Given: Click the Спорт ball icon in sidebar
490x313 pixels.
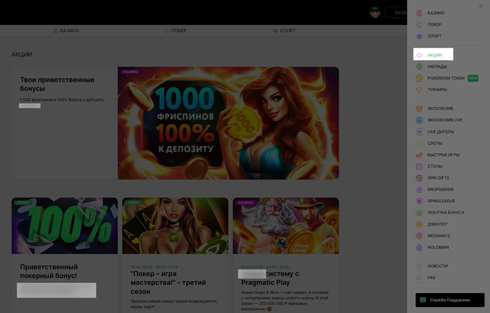Looking at the screenshot, I should pos(419,36).
